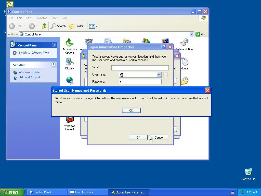Screen dimensions: 261x196
Task: Click the 4:29 AM clock
Action: click(x=252, y=192)
